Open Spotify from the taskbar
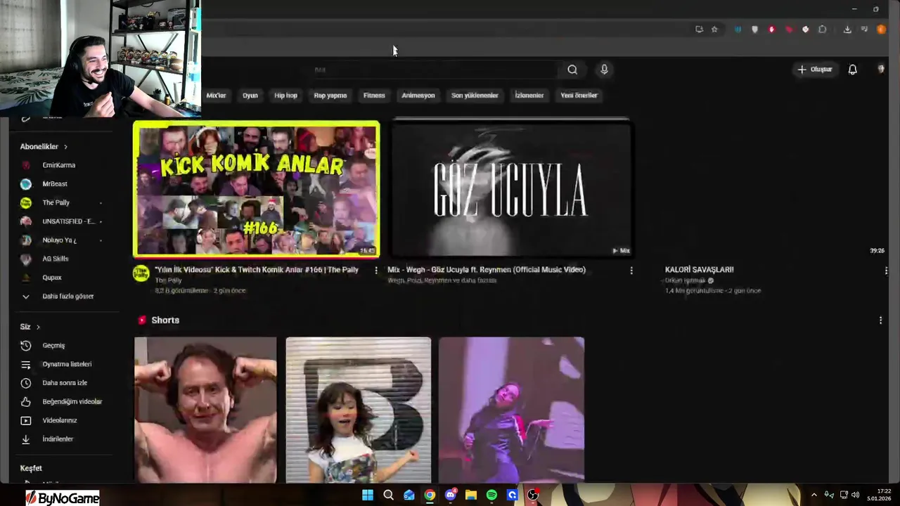 pyautogui.click(x=491, y=495)
